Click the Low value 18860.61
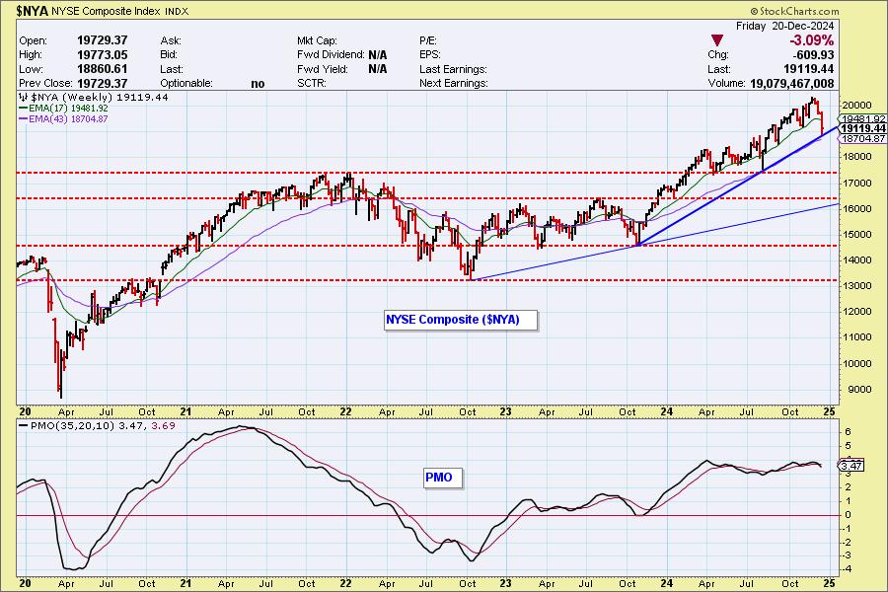The width and height of the screenshot is (888, 592). [x=102, y=68]
